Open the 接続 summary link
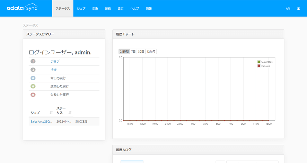 click(x=53, y=70)
